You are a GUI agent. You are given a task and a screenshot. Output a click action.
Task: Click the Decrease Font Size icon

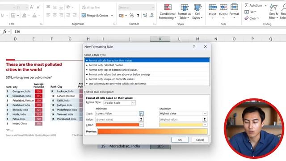click(x=38, y=7)
